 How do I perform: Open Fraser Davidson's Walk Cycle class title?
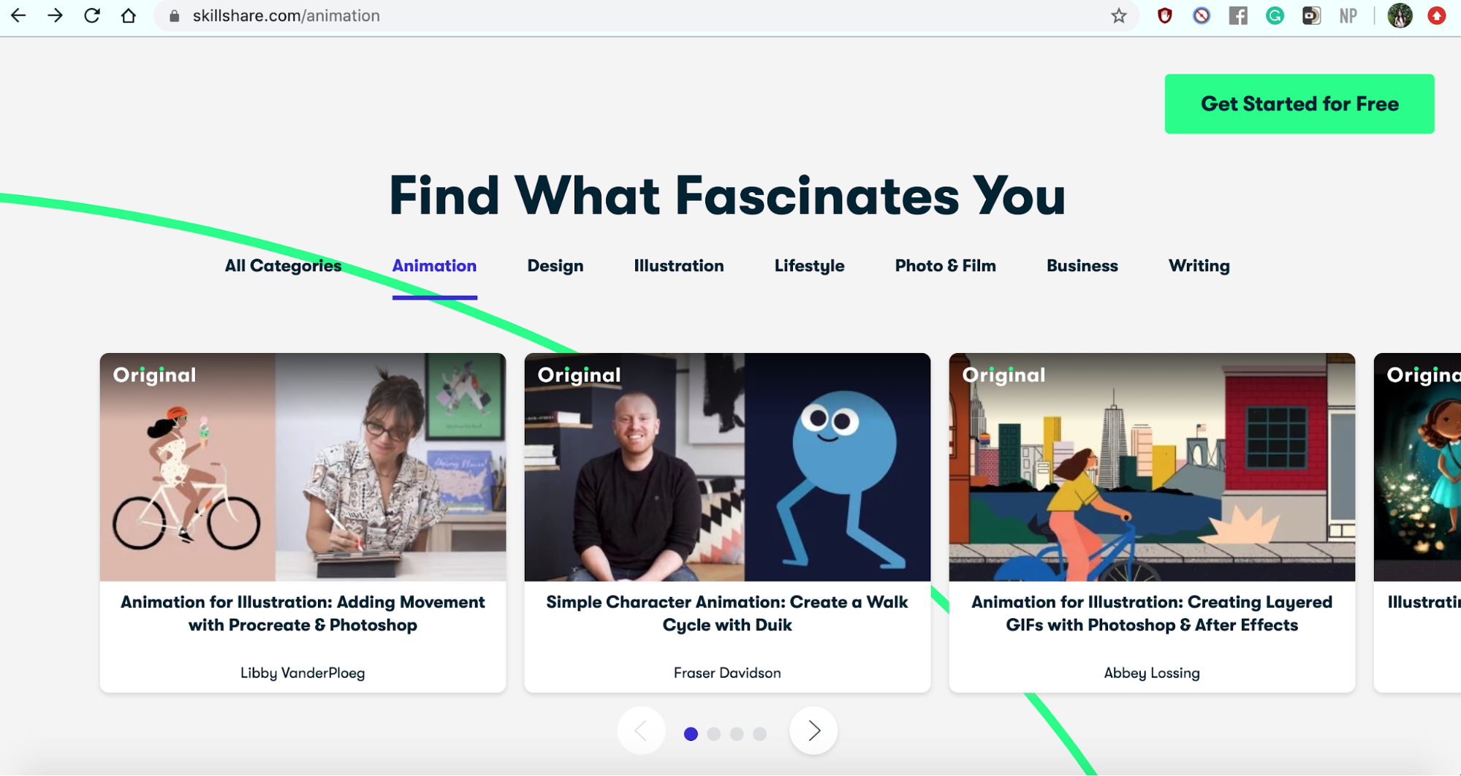point(727,613)
